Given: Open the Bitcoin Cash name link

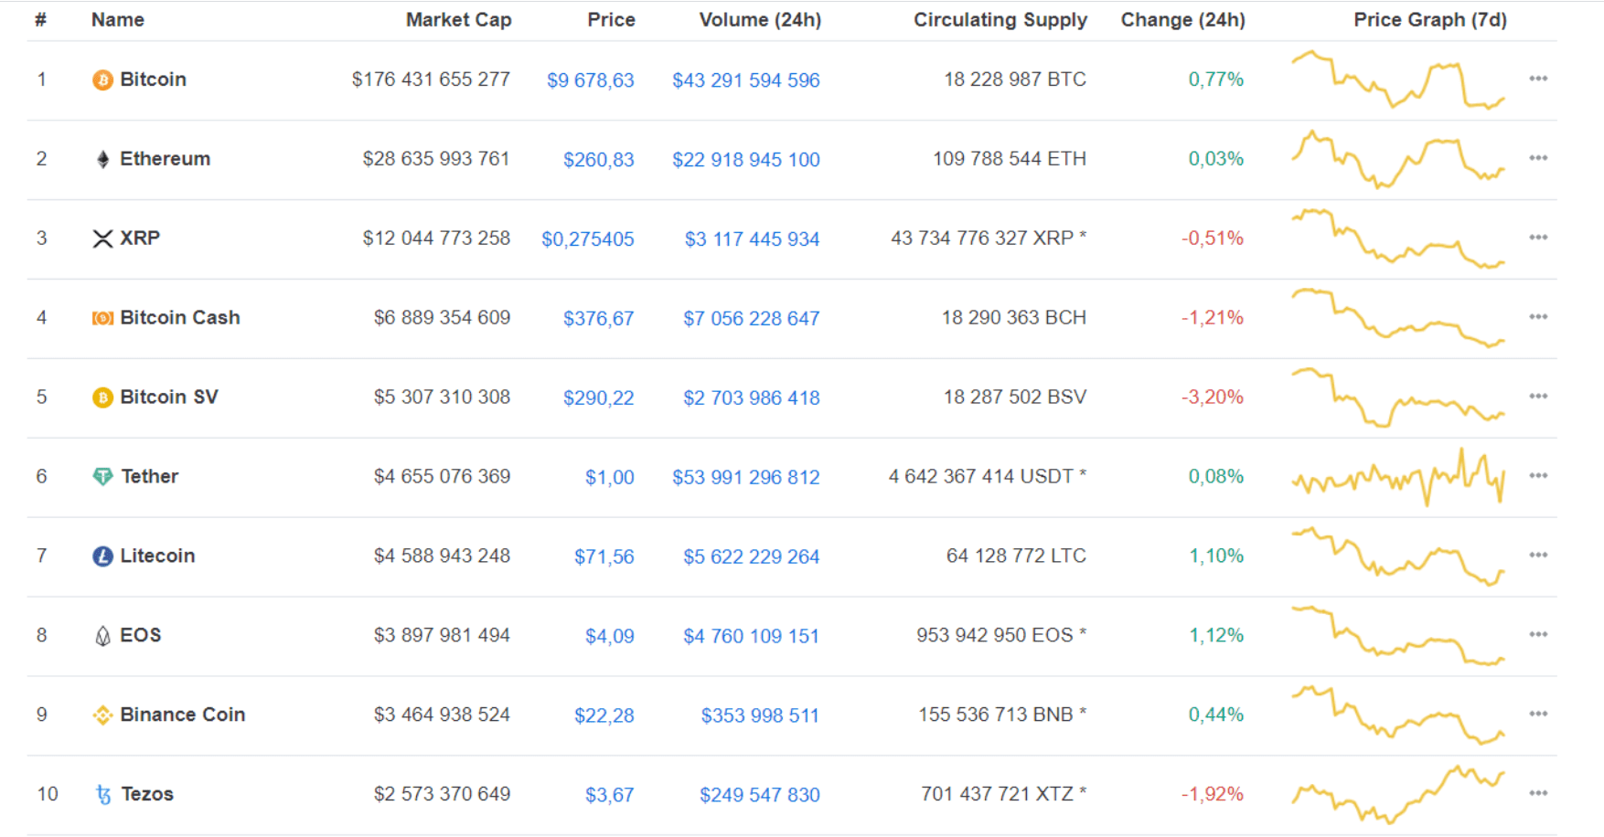Looking at the screenshot, I should [x=180, y=318].
